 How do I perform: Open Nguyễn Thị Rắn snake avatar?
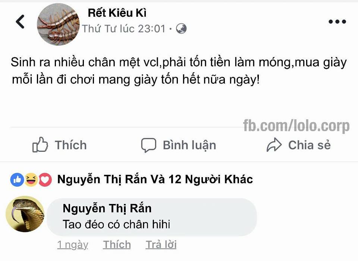point(25,214)
